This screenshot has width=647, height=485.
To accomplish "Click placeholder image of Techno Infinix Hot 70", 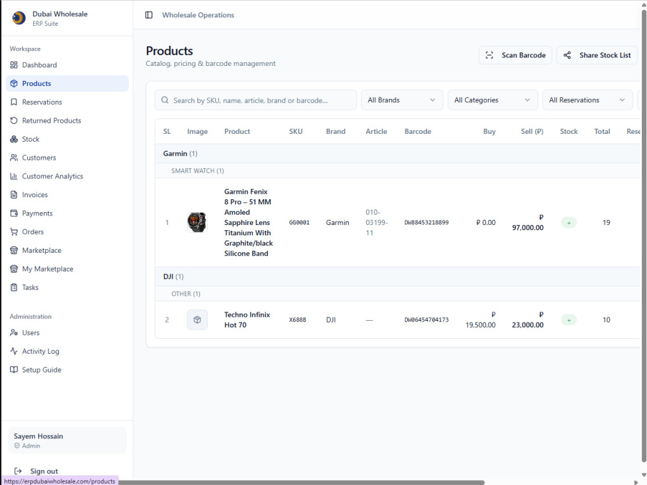I will click(197, 319).
